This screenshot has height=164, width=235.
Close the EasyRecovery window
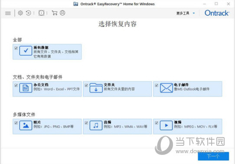[x=228, y=4]
